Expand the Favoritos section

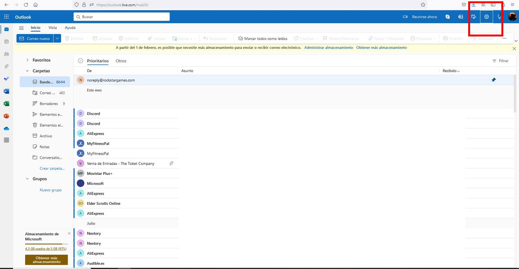click(27, 60)
